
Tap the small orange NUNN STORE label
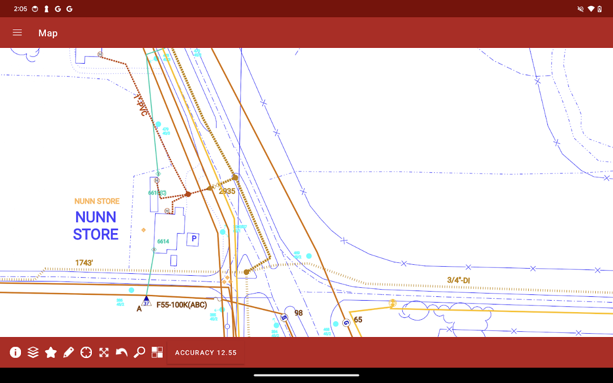(97, 201)
